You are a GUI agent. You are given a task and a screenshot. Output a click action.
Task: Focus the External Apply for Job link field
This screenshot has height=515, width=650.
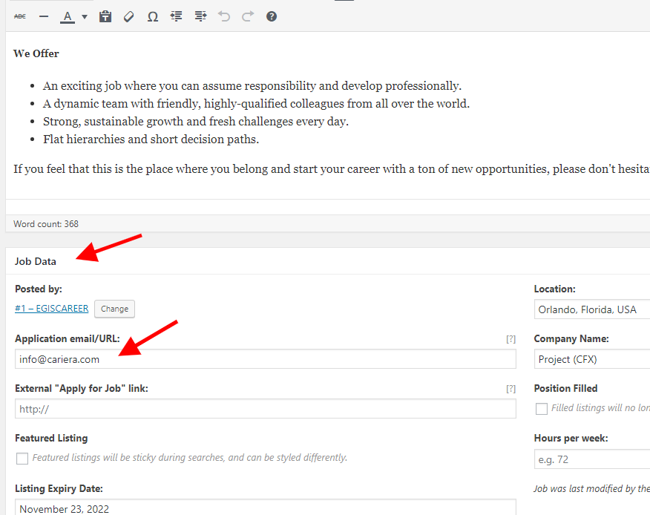click(266, 409)
